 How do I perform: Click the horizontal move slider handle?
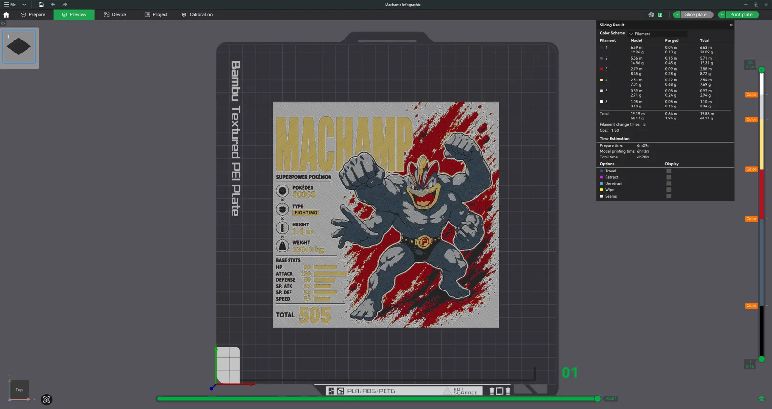click(598, 399)
